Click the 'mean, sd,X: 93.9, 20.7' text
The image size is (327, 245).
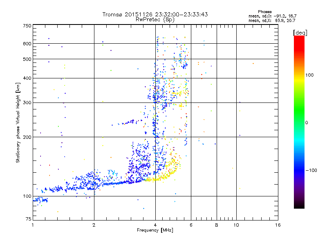[272, 20]
